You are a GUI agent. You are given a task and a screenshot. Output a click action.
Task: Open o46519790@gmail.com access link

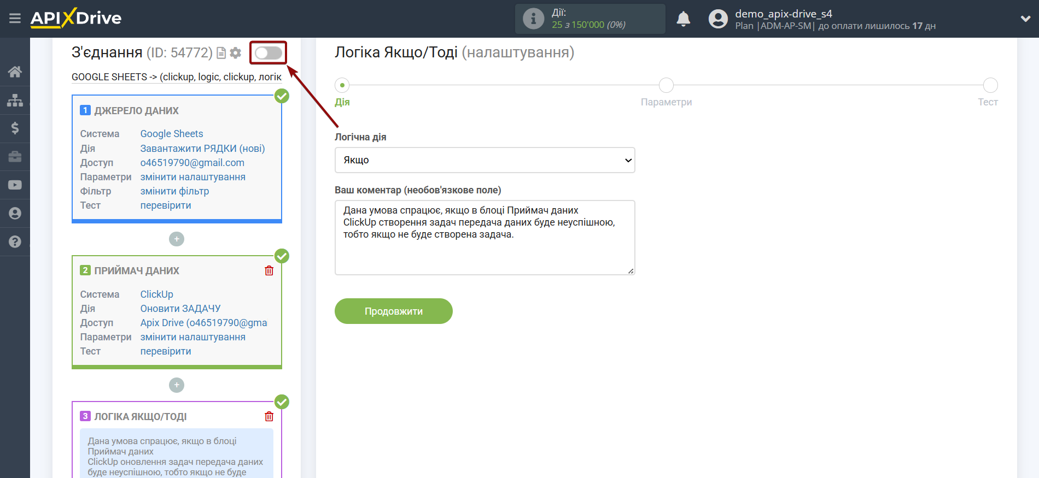[192, 163]
